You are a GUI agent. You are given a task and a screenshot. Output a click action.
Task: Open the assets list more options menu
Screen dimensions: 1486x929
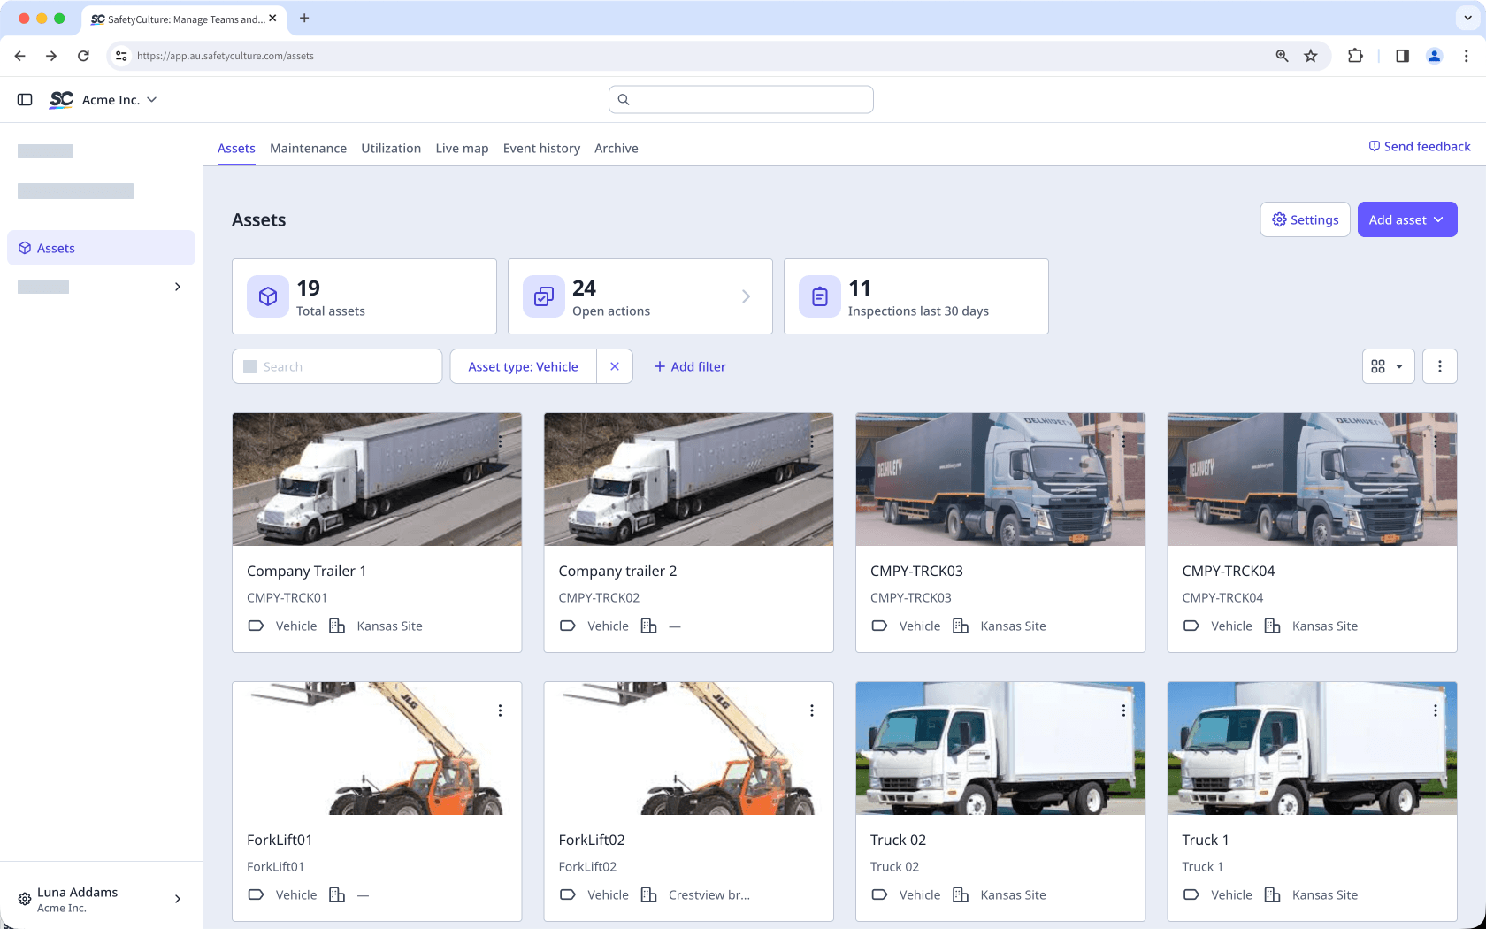tap(1440, 366)
